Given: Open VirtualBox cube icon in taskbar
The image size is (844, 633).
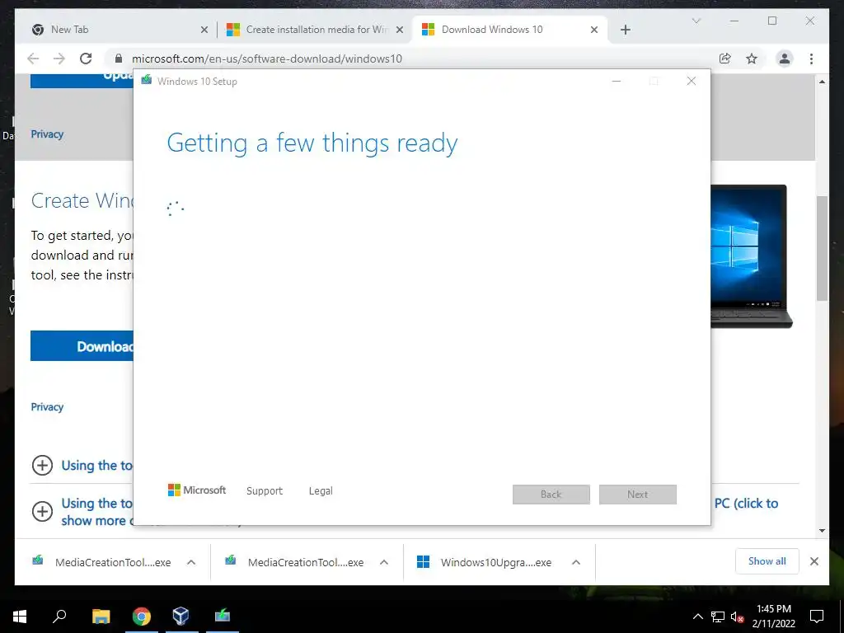Looking at the screenshot, I should pos(181,616).
